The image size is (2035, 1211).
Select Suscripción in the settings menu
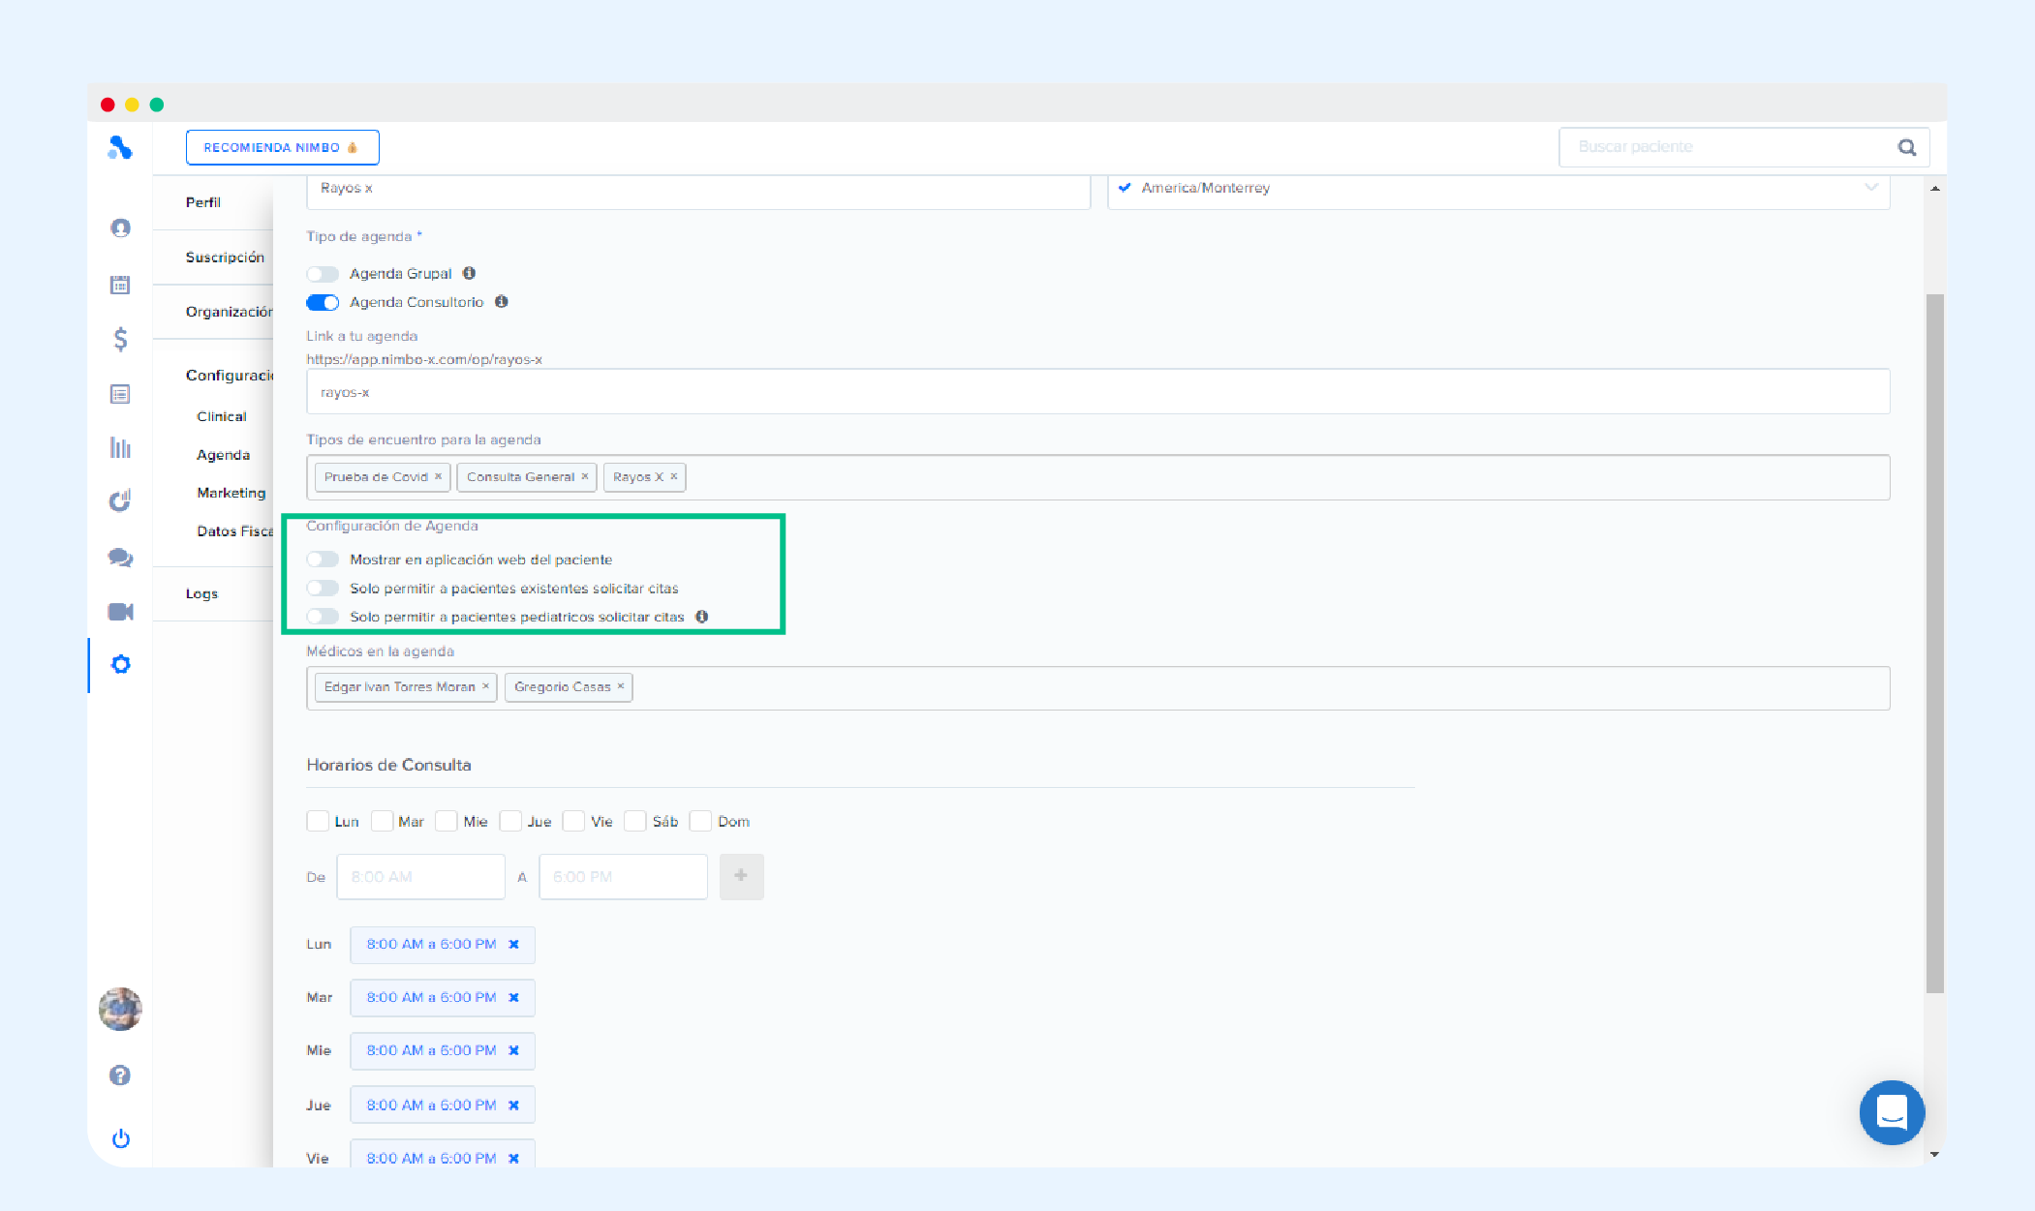click(x=225, y=257)
